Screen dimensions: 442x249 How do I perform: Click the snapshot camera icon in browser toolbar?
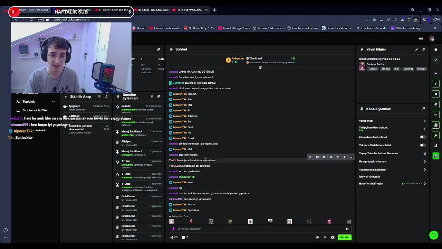381,19
